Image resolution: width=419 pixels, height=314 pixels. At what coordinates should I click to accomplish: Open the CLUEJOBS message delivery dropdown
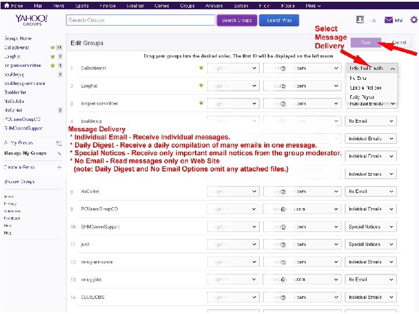(371, 297)
